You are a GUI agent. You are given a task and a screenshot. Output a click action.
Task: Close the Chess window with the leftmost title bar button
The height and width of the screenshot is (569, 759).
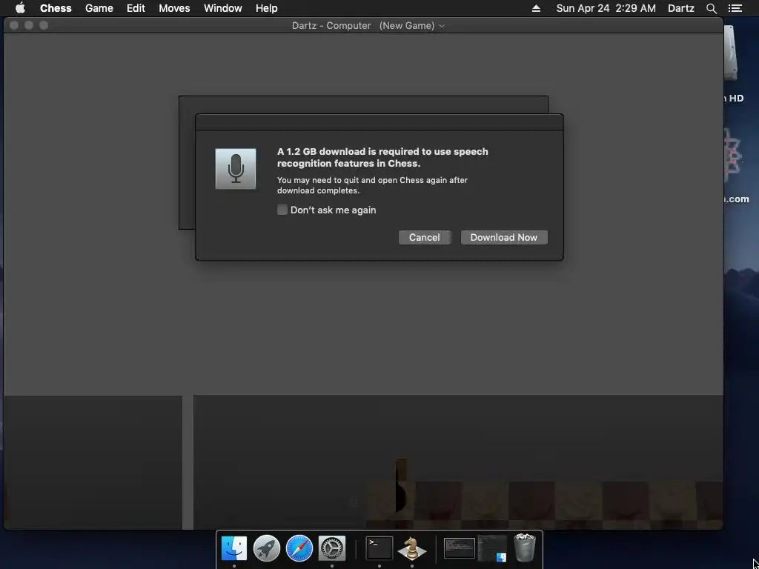14,25
